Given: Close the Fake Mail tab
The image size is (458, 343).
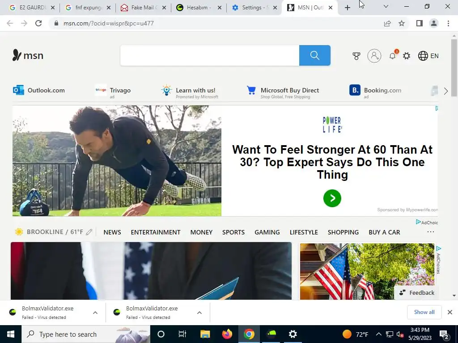Looking at the screenshot, I should [x=164, y=8].
